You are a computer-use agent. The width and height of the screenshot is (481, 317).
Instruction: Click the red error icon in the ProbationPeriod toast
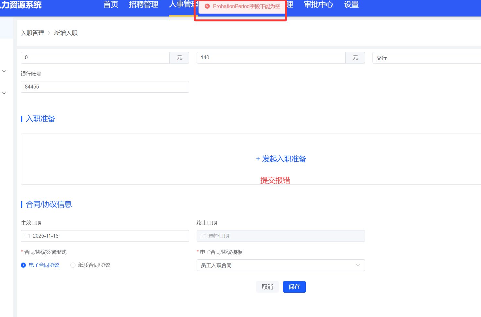207,6
